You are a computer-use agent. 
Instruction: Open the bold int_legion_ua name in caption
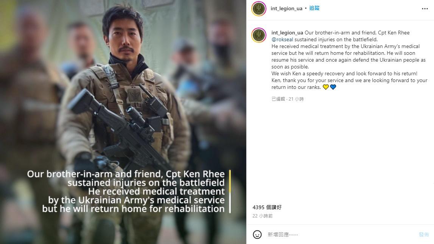[287, 33]
